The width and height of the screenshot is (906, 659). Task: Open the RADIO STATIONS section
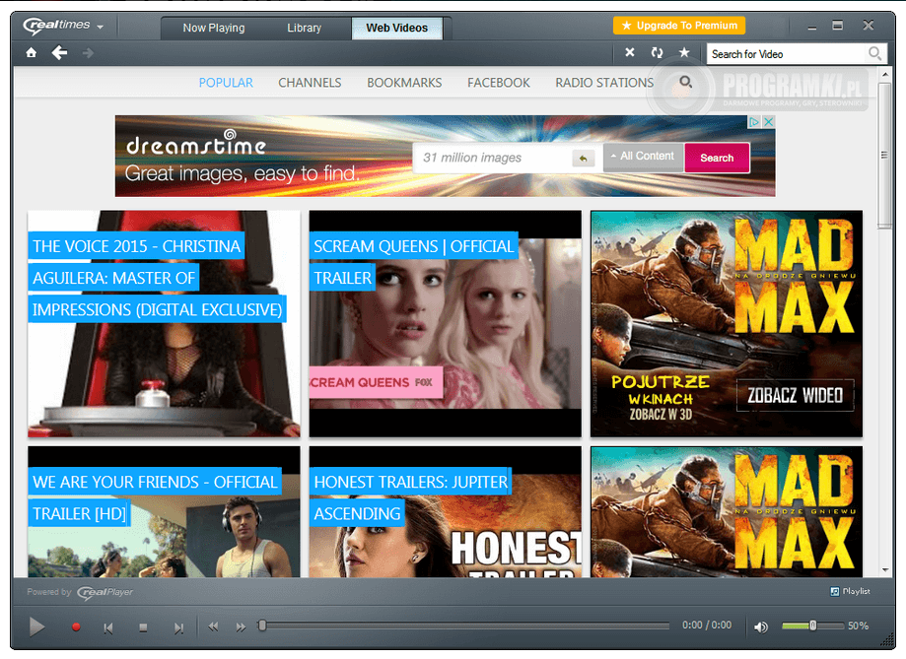pos(604,83)
